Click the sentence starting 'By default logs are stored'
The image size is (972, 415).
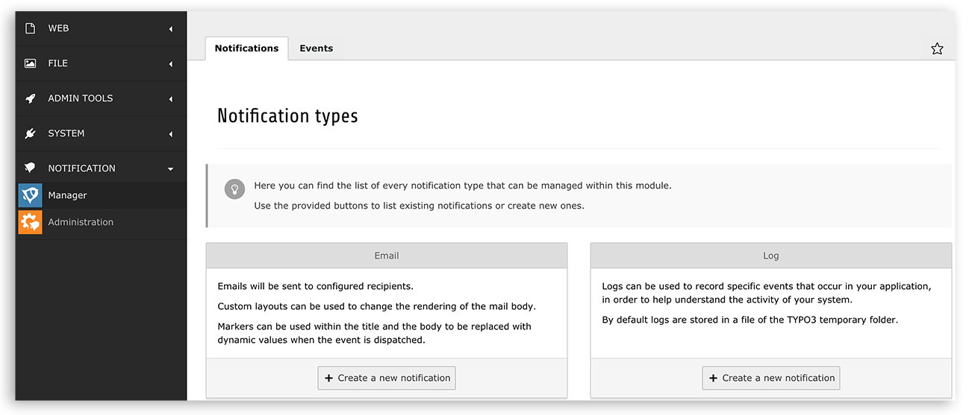pyautogui.click(x=750, y=320)
